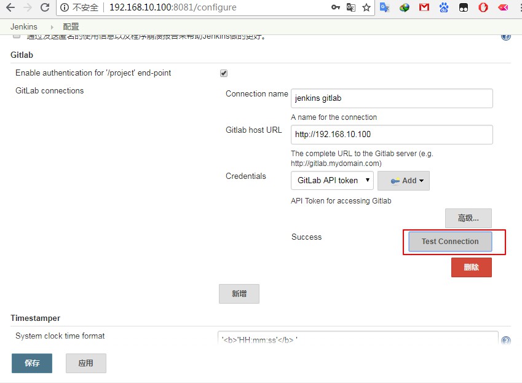The height and width of the screenshot is (383, 522).
Task: Click the help icon beside System clock time format
Action: (505, 340)
